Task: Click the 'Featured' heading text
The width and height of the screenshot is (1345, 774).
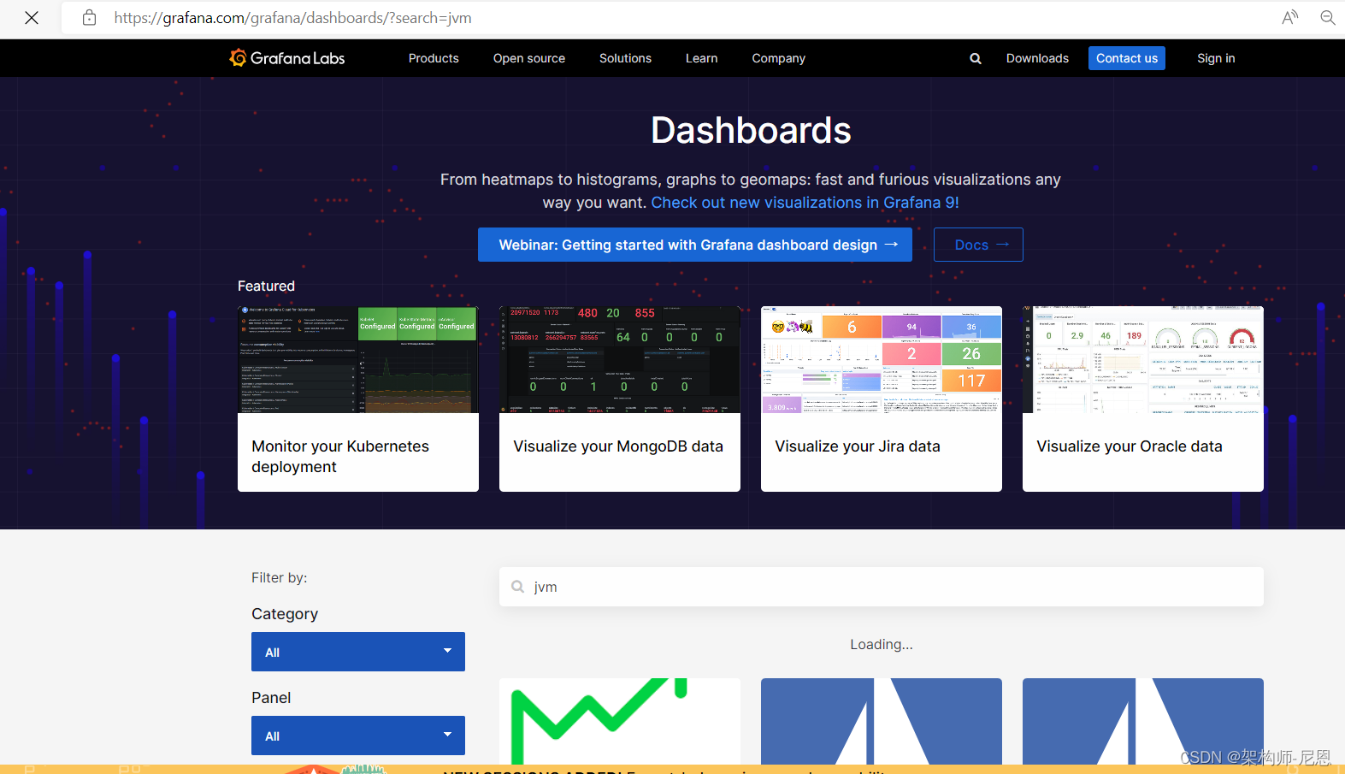Action: tap(266, 286)
